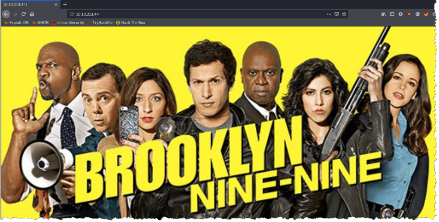This screenshot has height=222, width=439.
Task: Click the Forward navigation arrow
Action: pyautogui.click(x=15, y=14)
